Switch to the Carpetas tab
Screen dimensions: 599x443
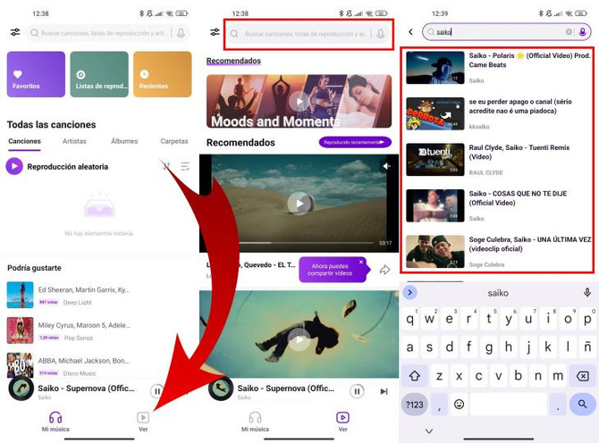pyautogui.click(x=174, y=141)
